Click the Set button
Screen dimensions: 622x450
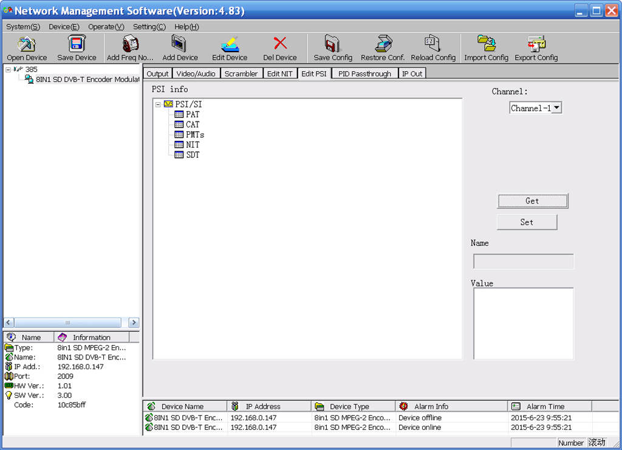pos(527,222)
